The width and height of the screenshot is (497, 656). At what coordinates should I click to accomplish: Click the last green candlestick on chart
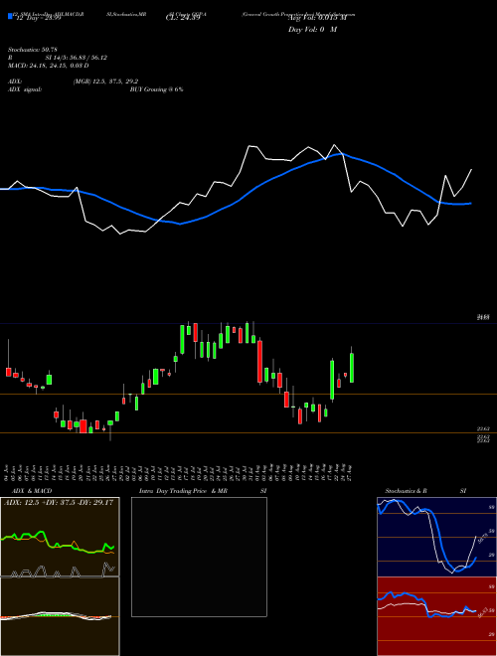click(352, 368)
